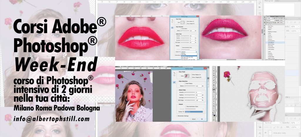Screen dimensions: 301x137
Task: Close the portrait Refine Edge dialog with X
Action: click(205, 68)
